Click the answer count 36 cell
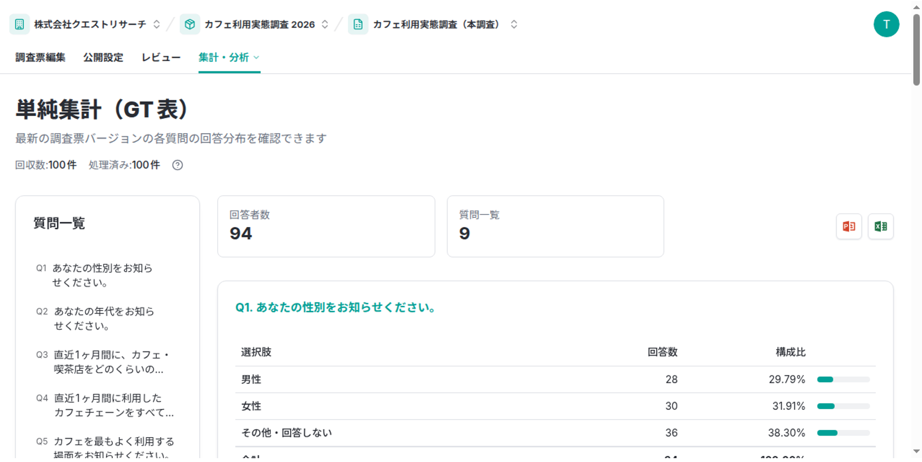 pyautogui.click(x=671, y=433)
